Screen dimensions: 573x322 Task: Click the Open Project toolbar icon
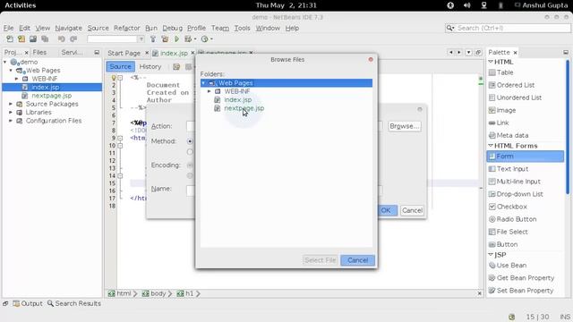33,38
